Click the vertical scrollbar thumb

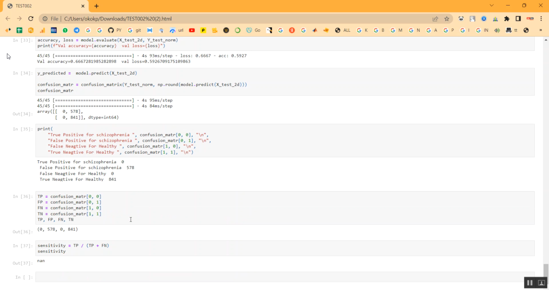click(546, 271)
